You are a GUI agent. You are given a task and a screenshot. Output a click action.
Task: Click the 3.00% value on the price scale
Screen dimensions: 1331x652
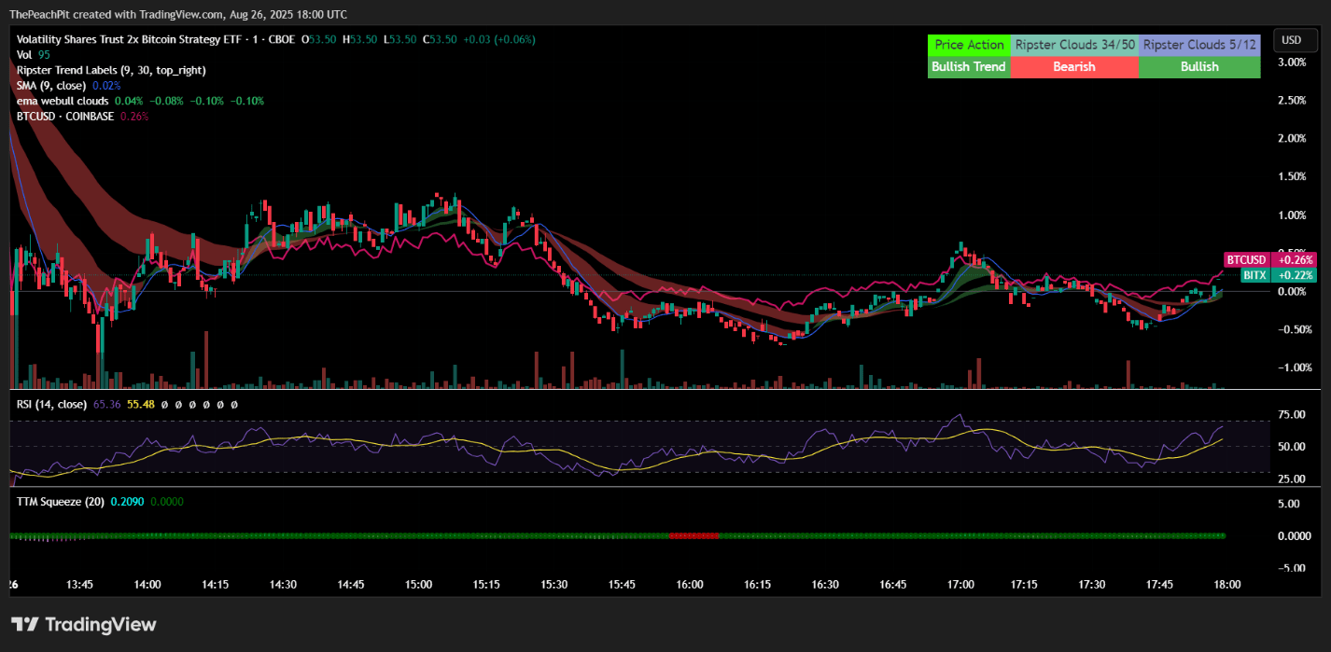[x=1291, y=62]
